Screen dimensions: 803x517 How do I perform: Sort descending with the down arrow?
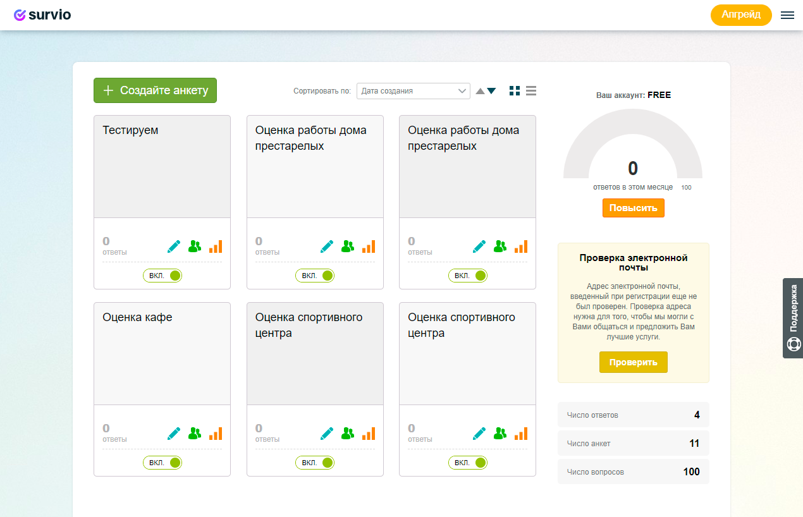491,91
